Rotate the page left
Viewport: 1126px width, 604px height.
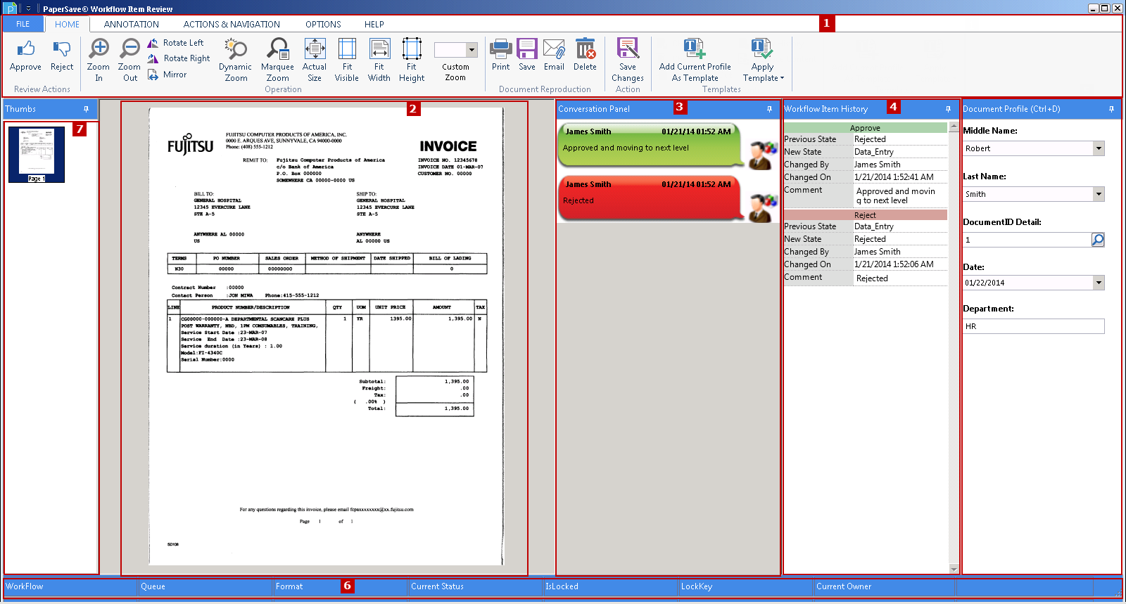(176, 43)
